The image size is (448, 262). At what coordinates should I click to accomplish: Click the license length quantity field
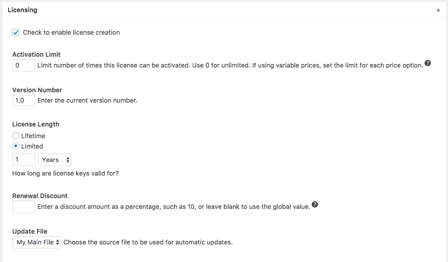(x=23, y=160)
